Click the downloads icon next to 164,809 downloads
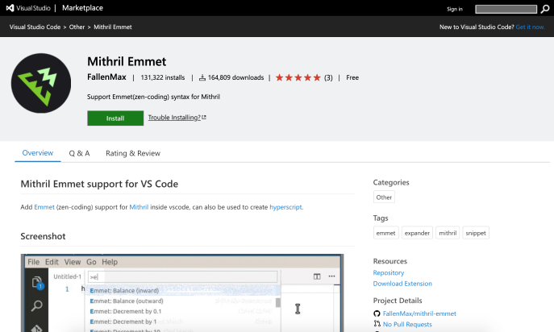554x332 pixels. click(202, 77)
